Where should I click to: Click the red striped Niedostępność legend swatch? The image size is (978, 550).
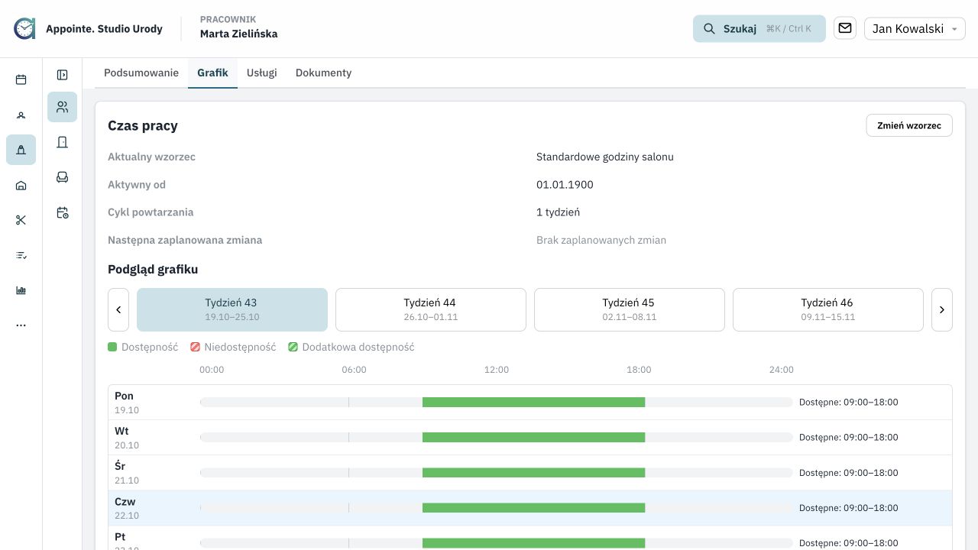tap(195, 347)
